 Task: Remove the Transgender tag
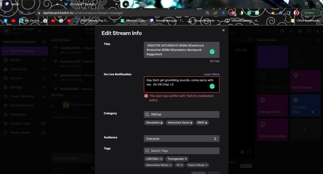pos(186,159)
